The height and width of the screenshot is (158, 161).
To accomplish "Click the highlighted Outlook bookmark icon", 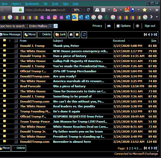I will [75, 17].
